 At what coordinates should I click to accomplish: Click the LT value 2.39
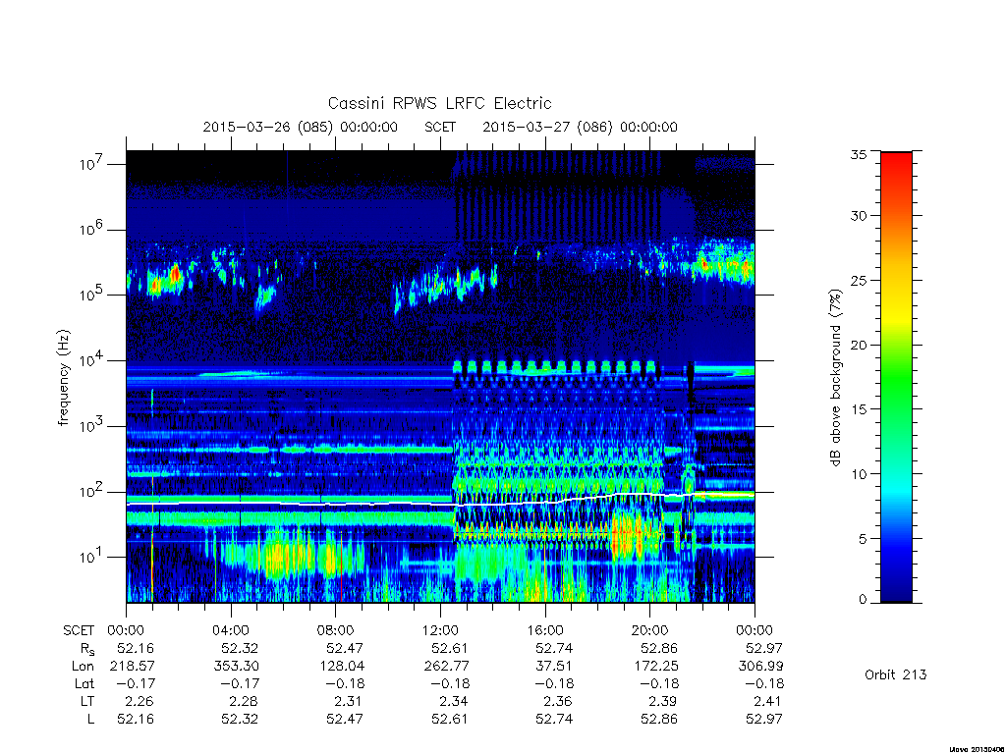(665, 701)
